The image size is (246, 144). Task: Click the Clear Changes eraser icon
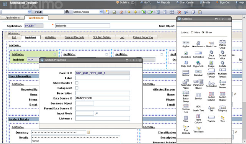point(121,12)
